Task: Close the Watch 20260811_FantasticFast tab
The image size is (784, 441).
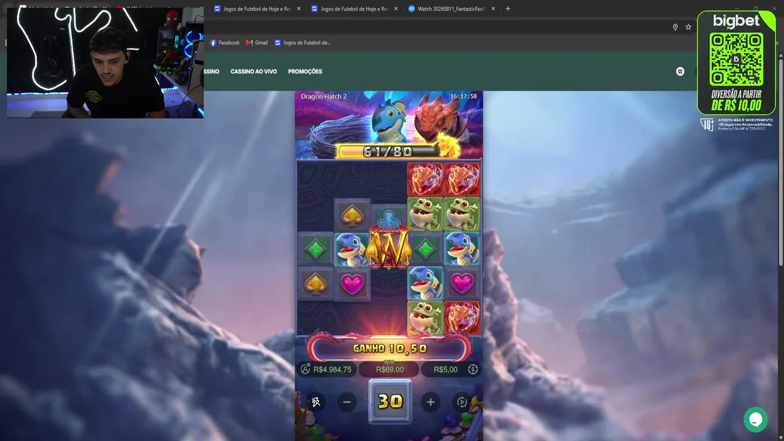Action: (x=493, y=9)
